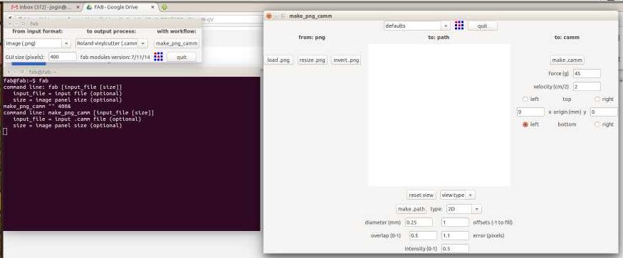Open the view type dropdown
This screenshot has height=258, width=623.
pyautogui.click(x=457, y=195)
